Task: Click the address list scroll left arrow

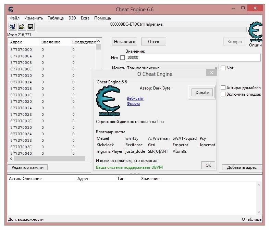Action: tap(11, 159)
